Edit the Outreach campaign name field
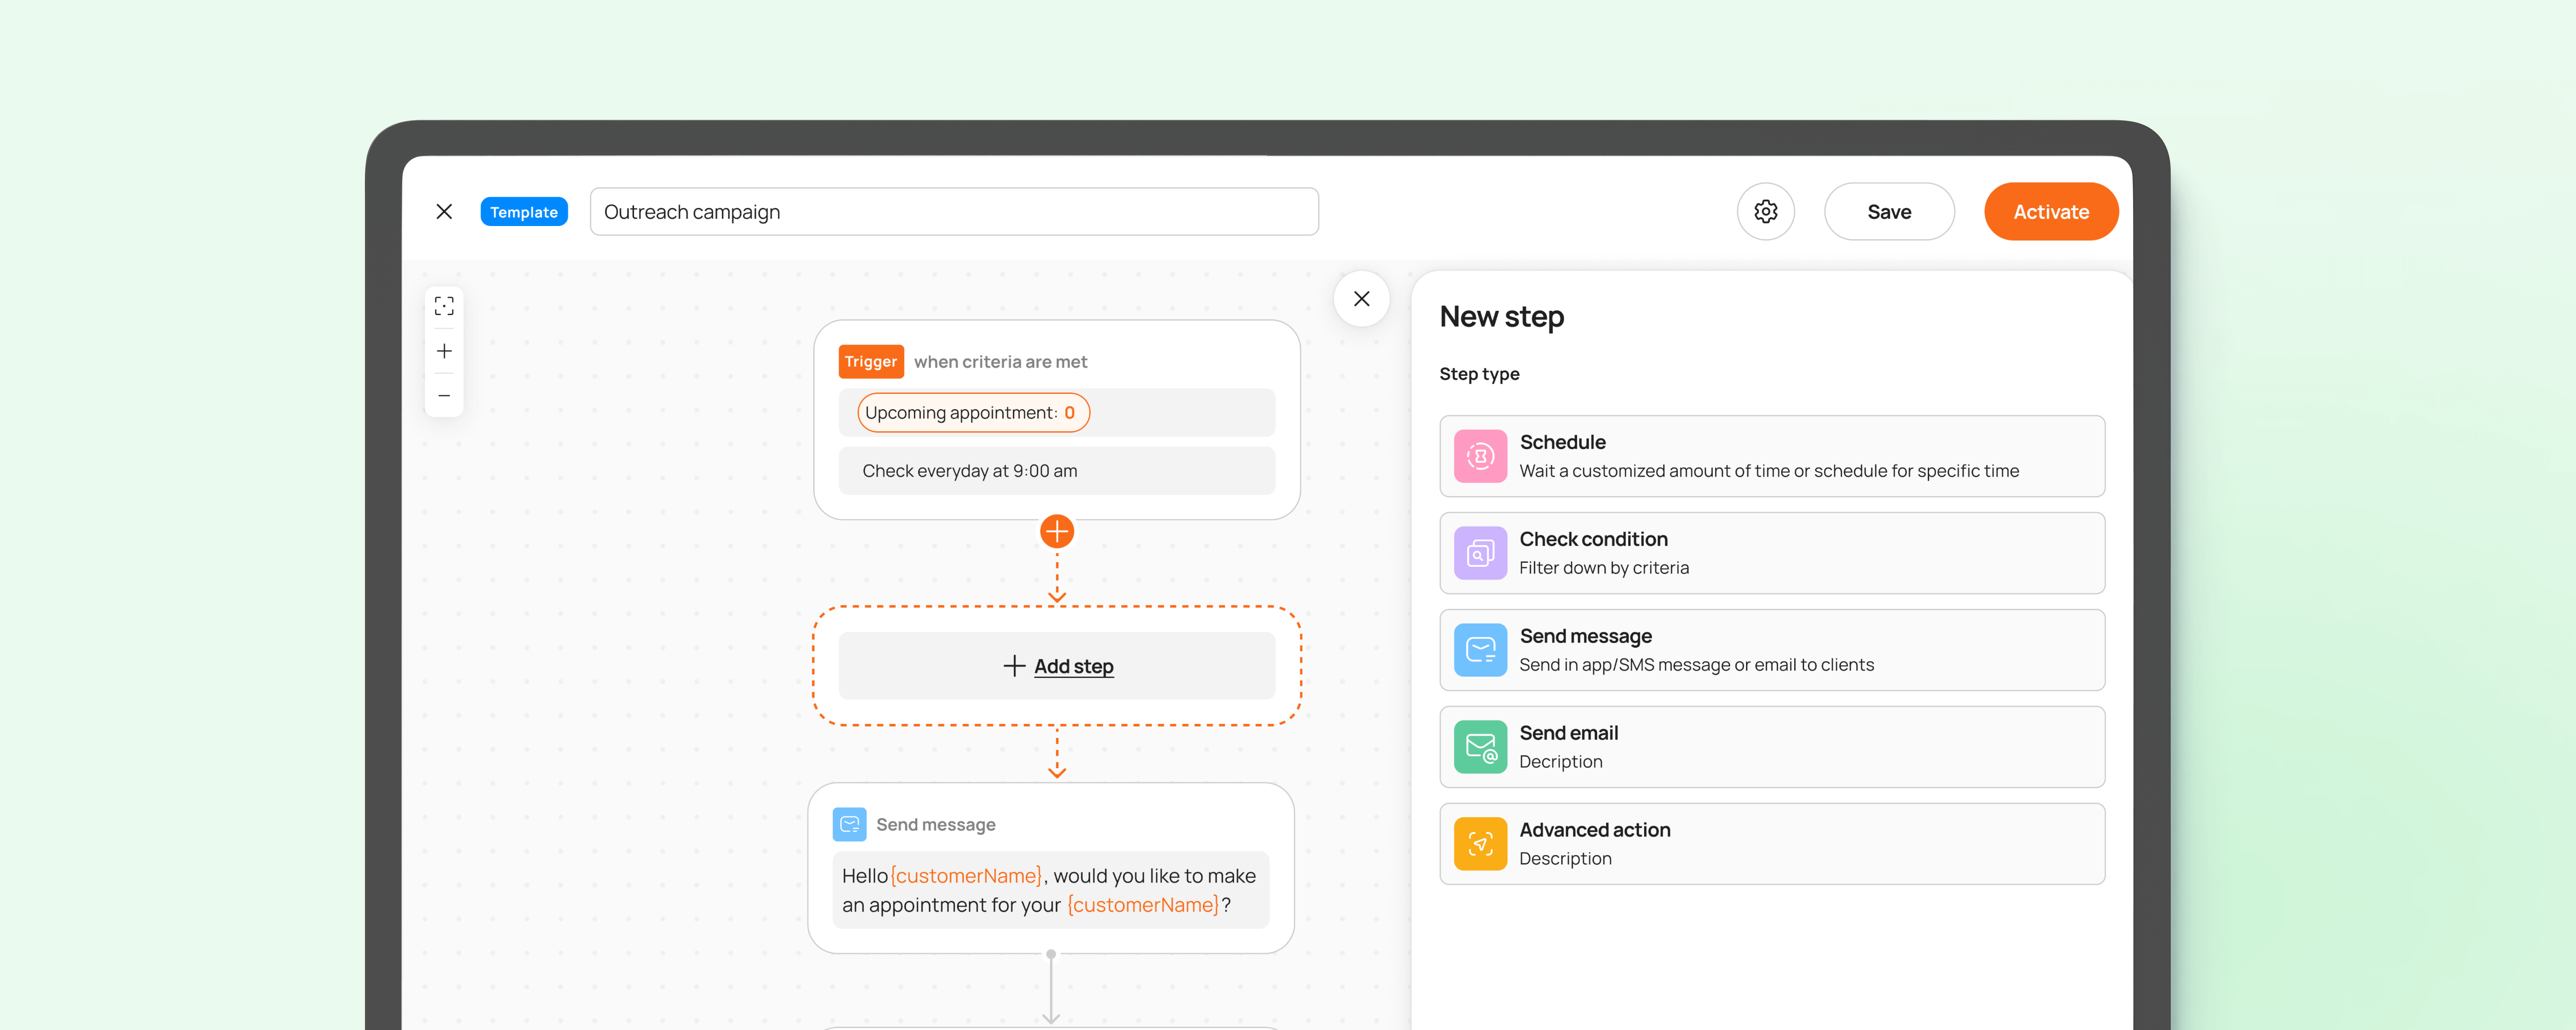This screenshot has height=1030, width=2576. pyautogui.click(x=954, y=212)
